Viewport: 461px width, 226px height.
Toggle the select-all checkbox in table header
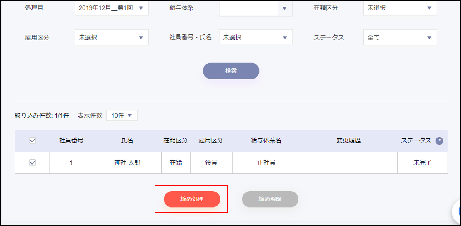(33, 141)
